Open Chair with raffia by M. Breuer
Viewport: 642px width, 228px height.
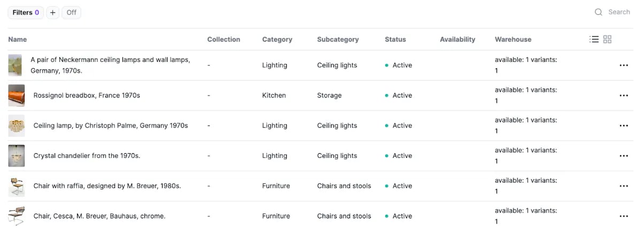107,186
